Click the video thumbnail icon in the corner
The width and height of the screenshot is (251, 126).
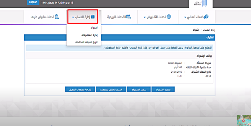point(244,120)
